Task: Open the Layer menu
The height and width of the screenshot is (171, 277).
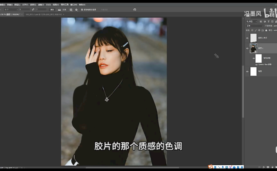Action: tap(17, 4)
